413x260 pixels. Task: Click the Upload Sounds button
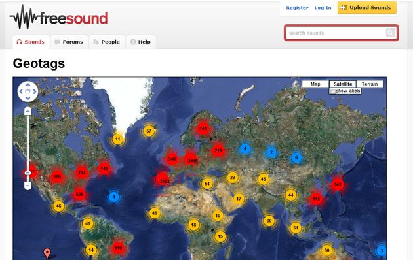pyautogui.click(x=367, y=8)
